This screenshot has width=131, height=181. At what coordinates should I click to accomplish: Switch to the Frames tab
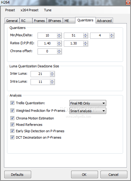coord(39,21)
